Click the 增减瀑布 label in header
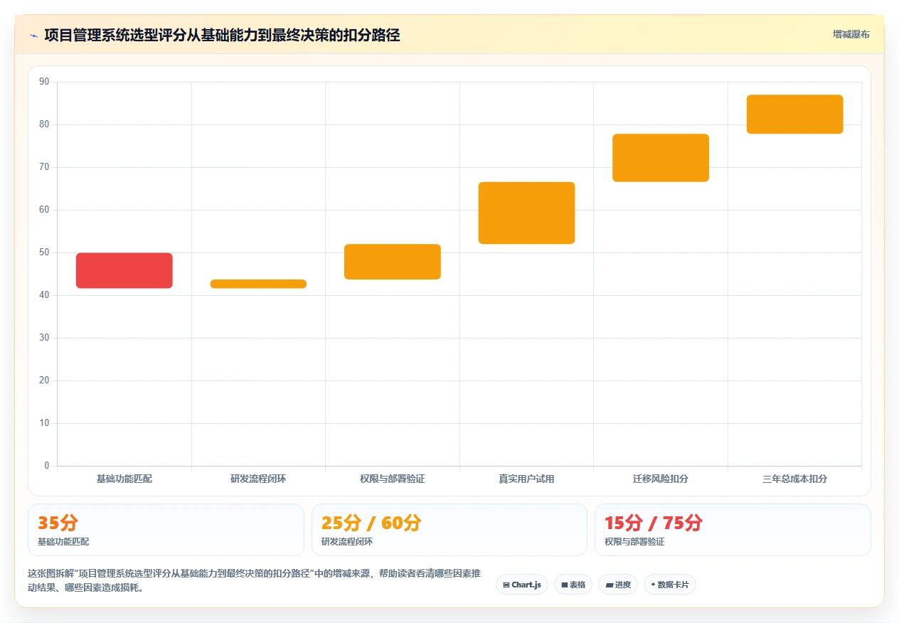 click(851, 34)
